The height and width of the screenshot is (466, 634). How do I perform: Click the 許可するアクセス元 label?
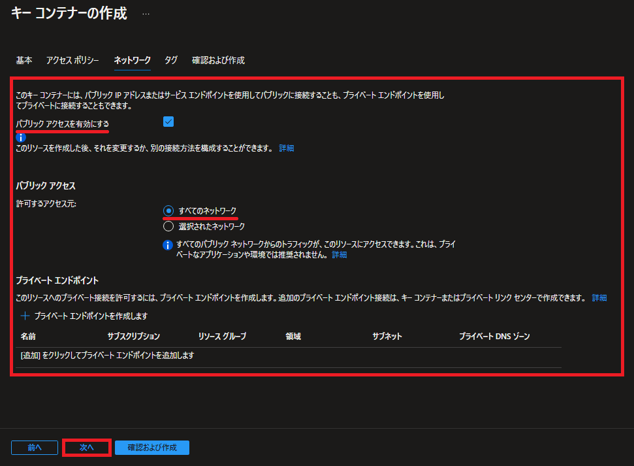click(46, 204)
